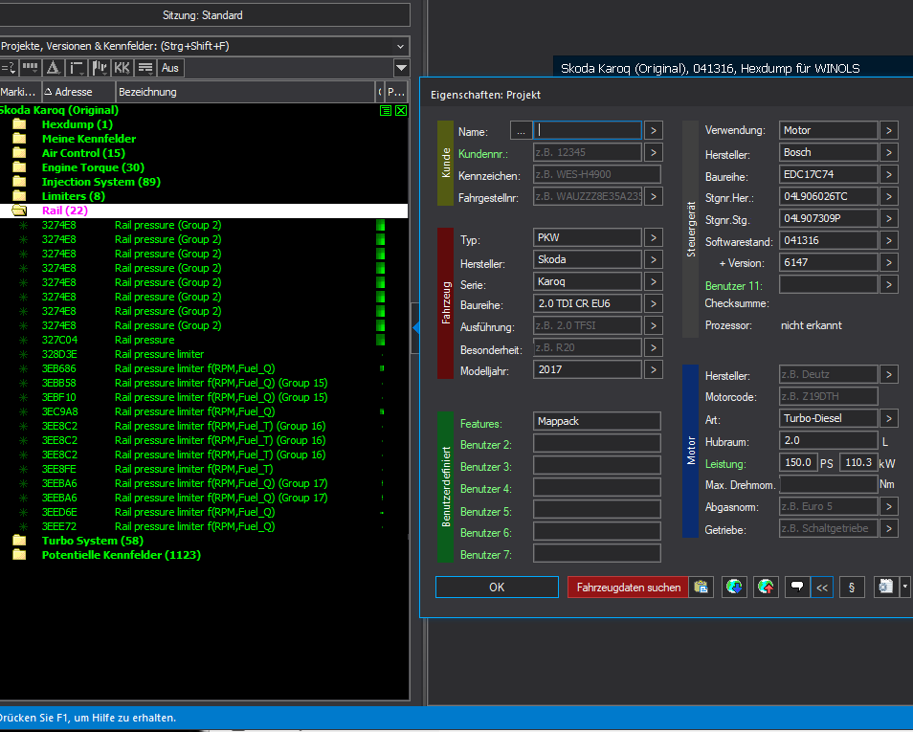This screenshot has width=913, height=732.
Task: Click the globe icon with blue download arrow
Action: tap(734, 588)
